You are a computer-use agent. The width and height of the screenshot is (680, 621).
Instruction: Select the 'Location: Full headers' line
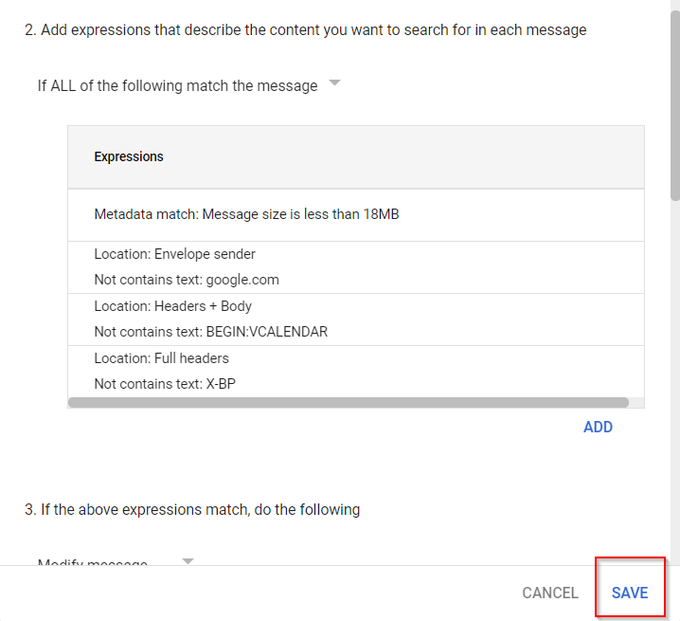point(161,358)
